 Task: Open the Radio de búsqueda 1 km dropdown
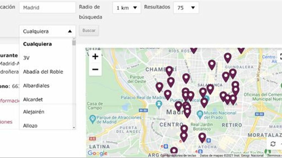[127, 8]
